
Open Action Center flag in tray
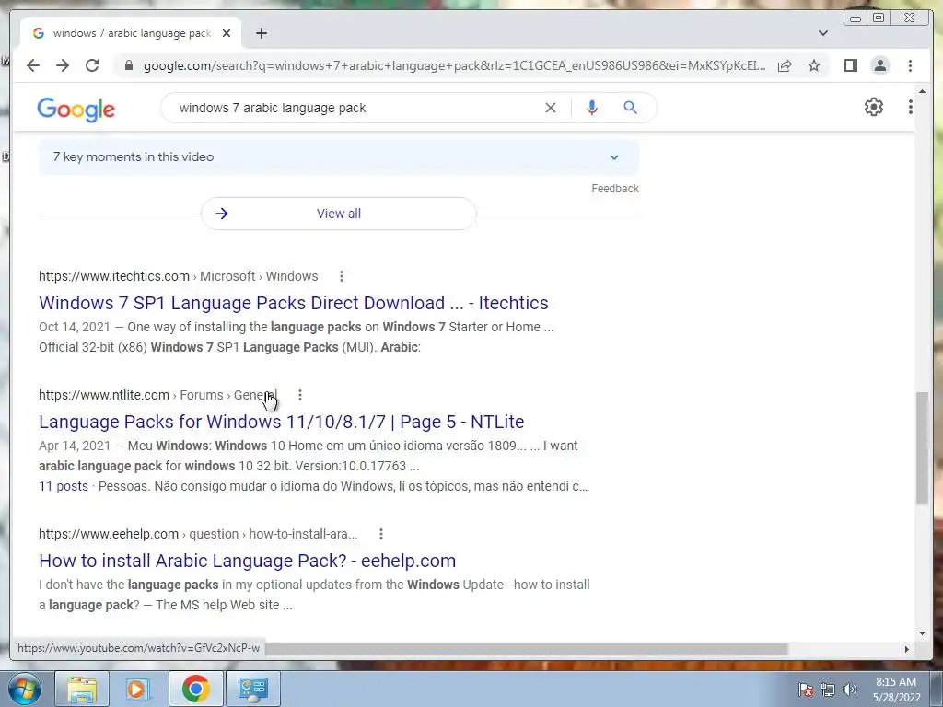(805, 690)
